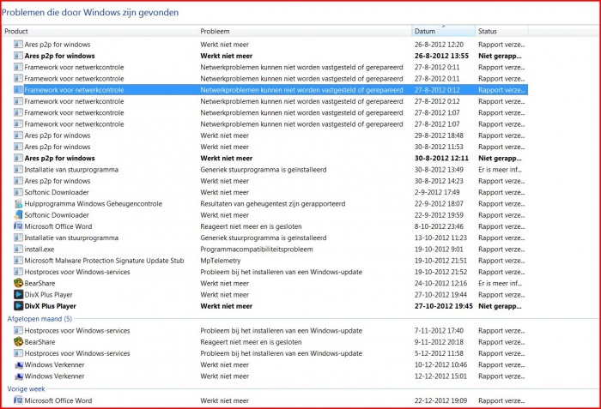Image resolution: width=601 pixels, height=409 pixels.
Task: Click the Hulpprogramma Windows Geheugencontrole icon
Action: [x=18, y=203]
